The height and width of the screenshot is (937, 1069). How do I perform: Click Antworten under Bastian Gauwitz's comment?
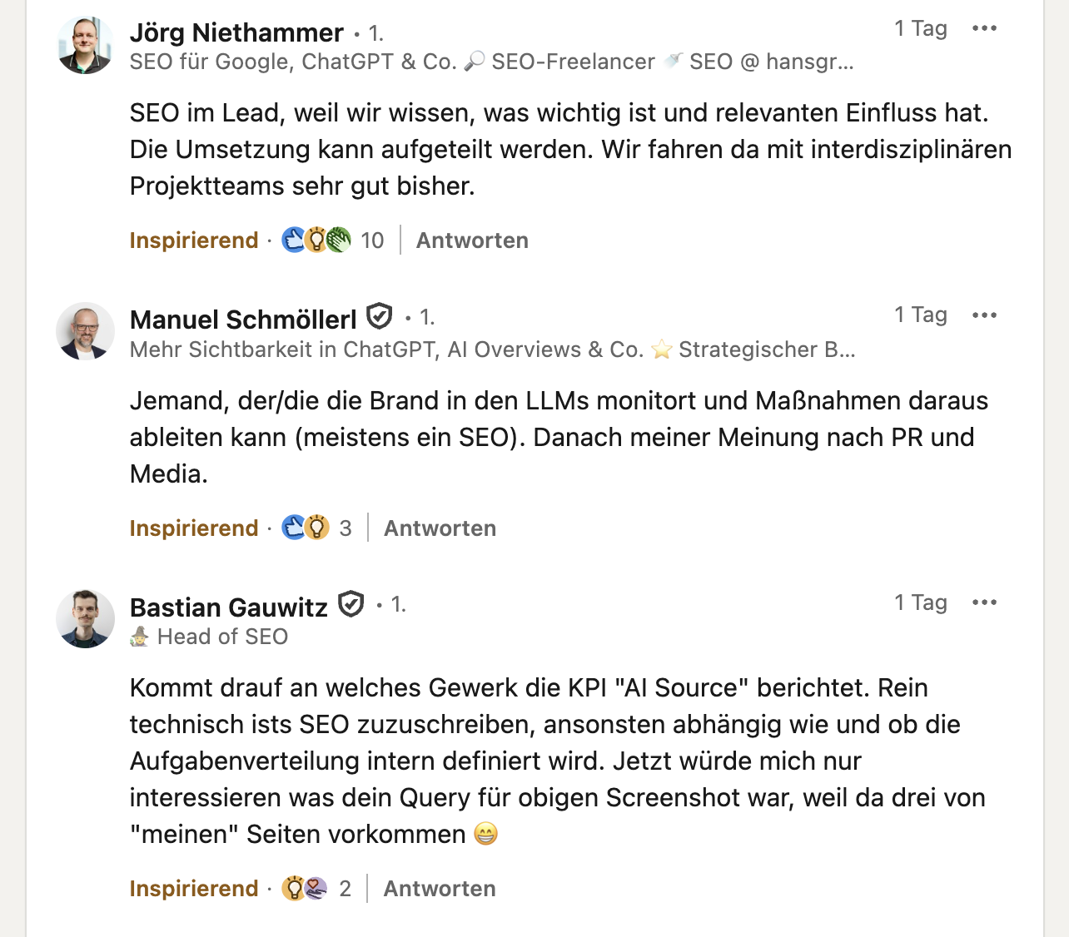point(440,889)
